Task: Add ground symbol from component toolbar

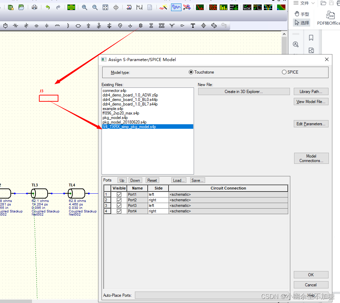Action: tap(130, 26)
